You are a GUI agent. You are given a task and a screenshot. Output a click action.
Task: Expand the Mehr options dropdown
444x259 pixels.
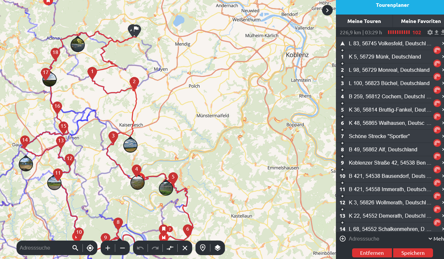pyautogui.click(x=436, y=239)
